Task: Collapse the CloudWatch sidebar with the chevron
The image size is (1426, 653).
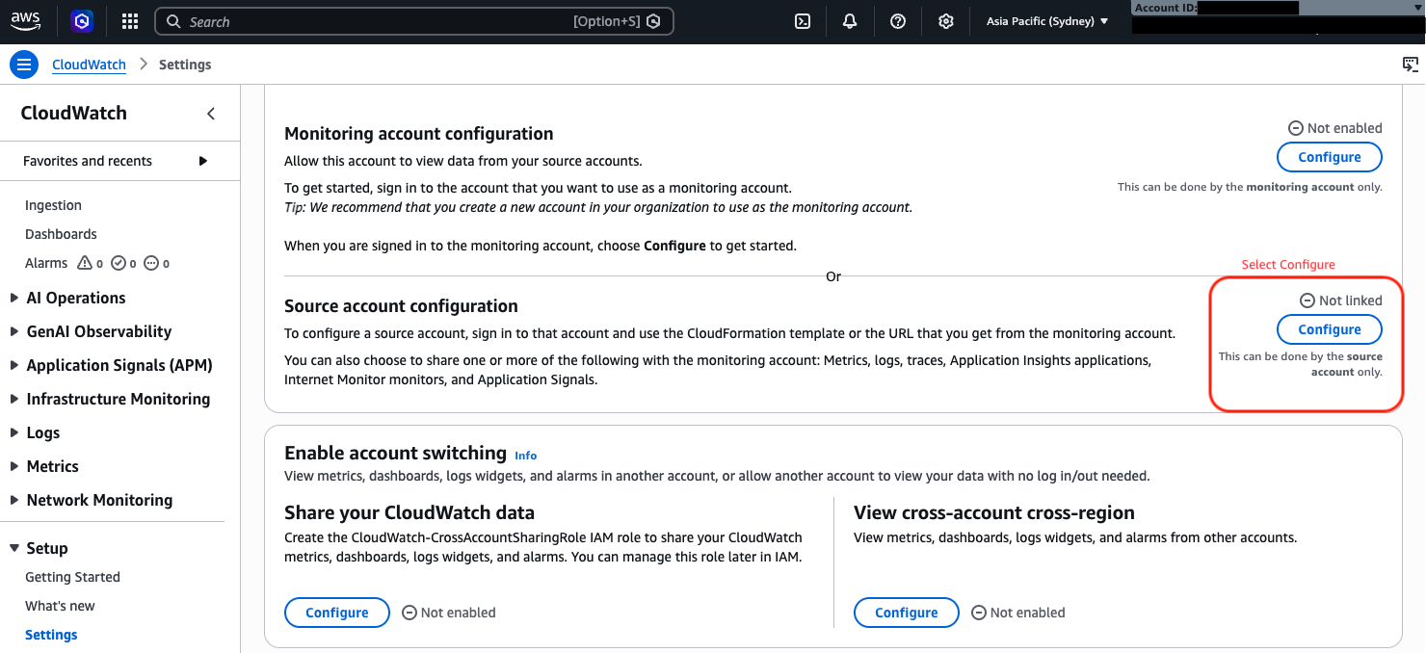Action: pos(211,114)
